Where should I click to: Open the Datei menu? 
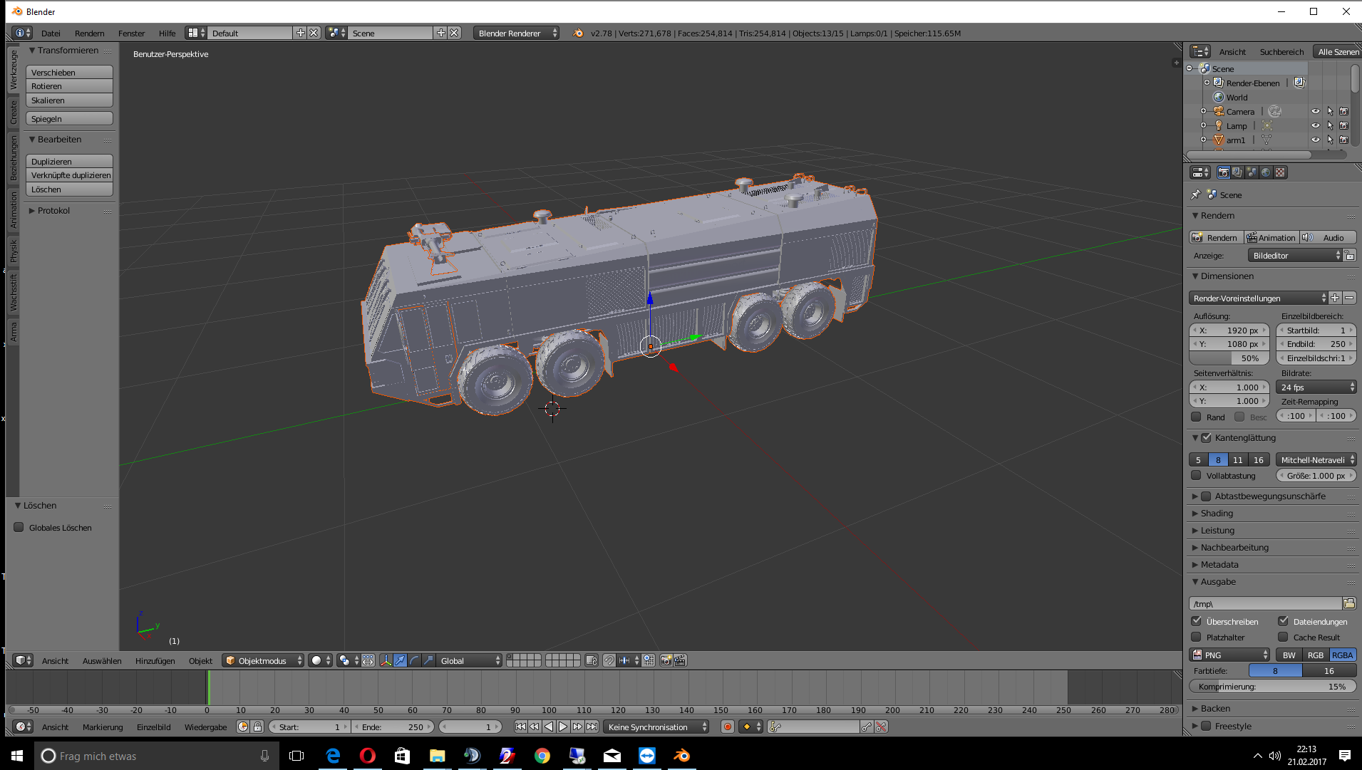51,33
